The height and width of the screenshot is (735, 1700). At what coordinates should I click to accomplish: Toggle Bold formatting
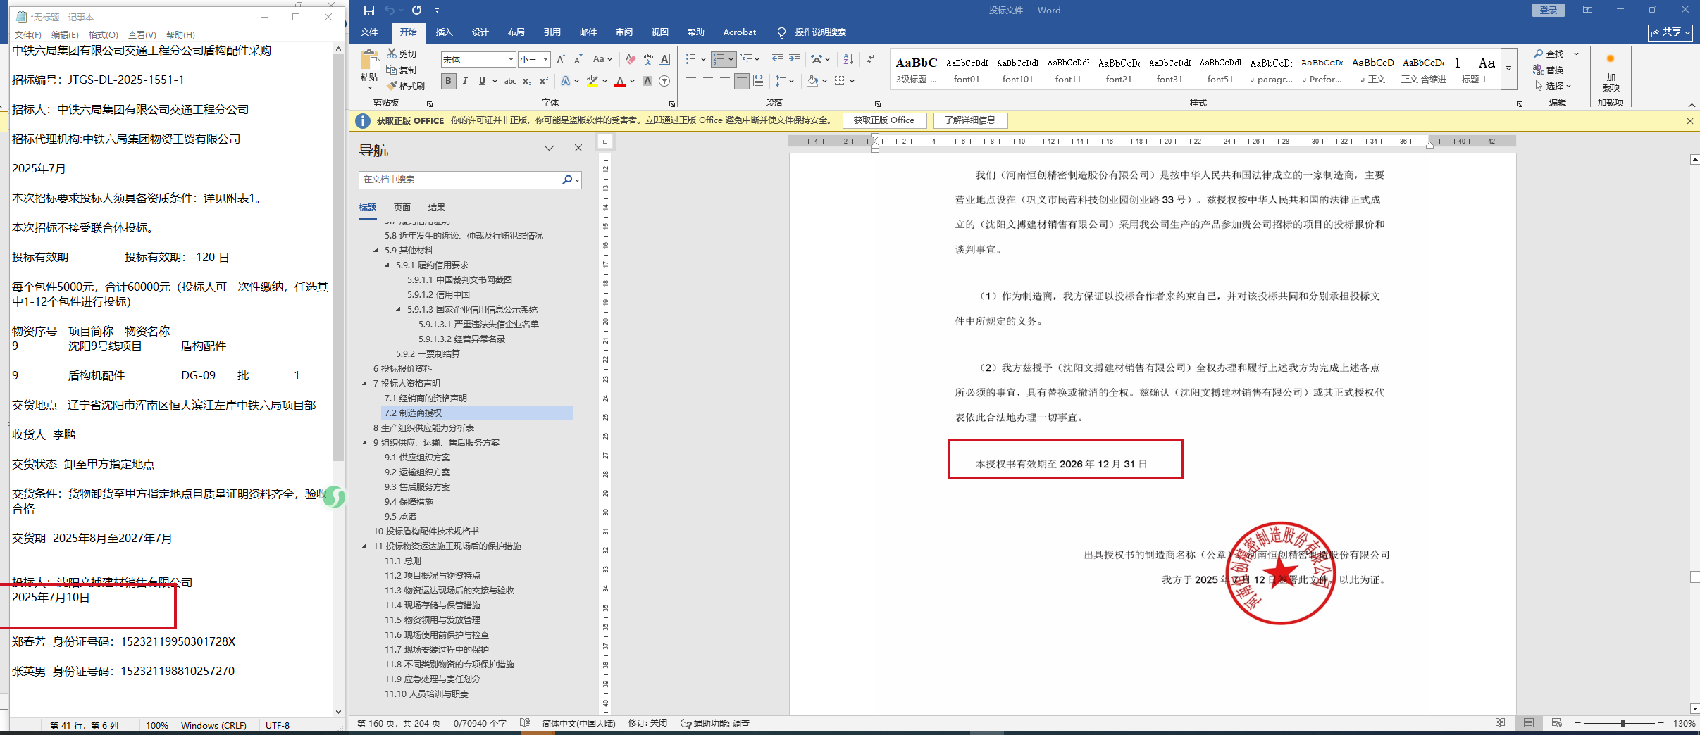pyautogui.click(x=448, y=82)
